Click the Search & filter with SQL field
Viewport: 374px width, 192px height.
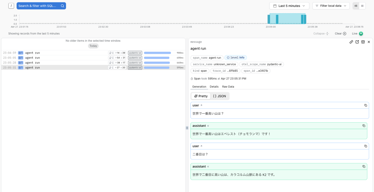coord(41,6)
